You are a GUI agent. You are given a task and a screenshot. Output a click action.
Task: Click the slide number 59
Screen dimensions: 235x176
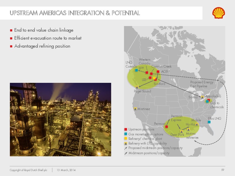point(223,170)
